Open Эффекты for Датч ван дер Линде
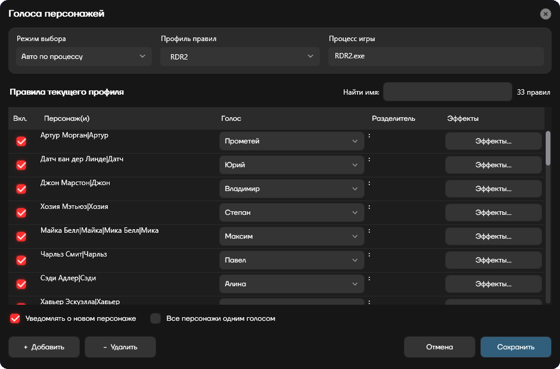 tap(493, 165)
